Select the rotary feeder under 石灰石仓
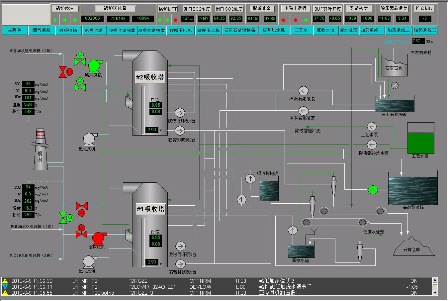The height and width of the screenshot is (301, 448). click(395, 85)
